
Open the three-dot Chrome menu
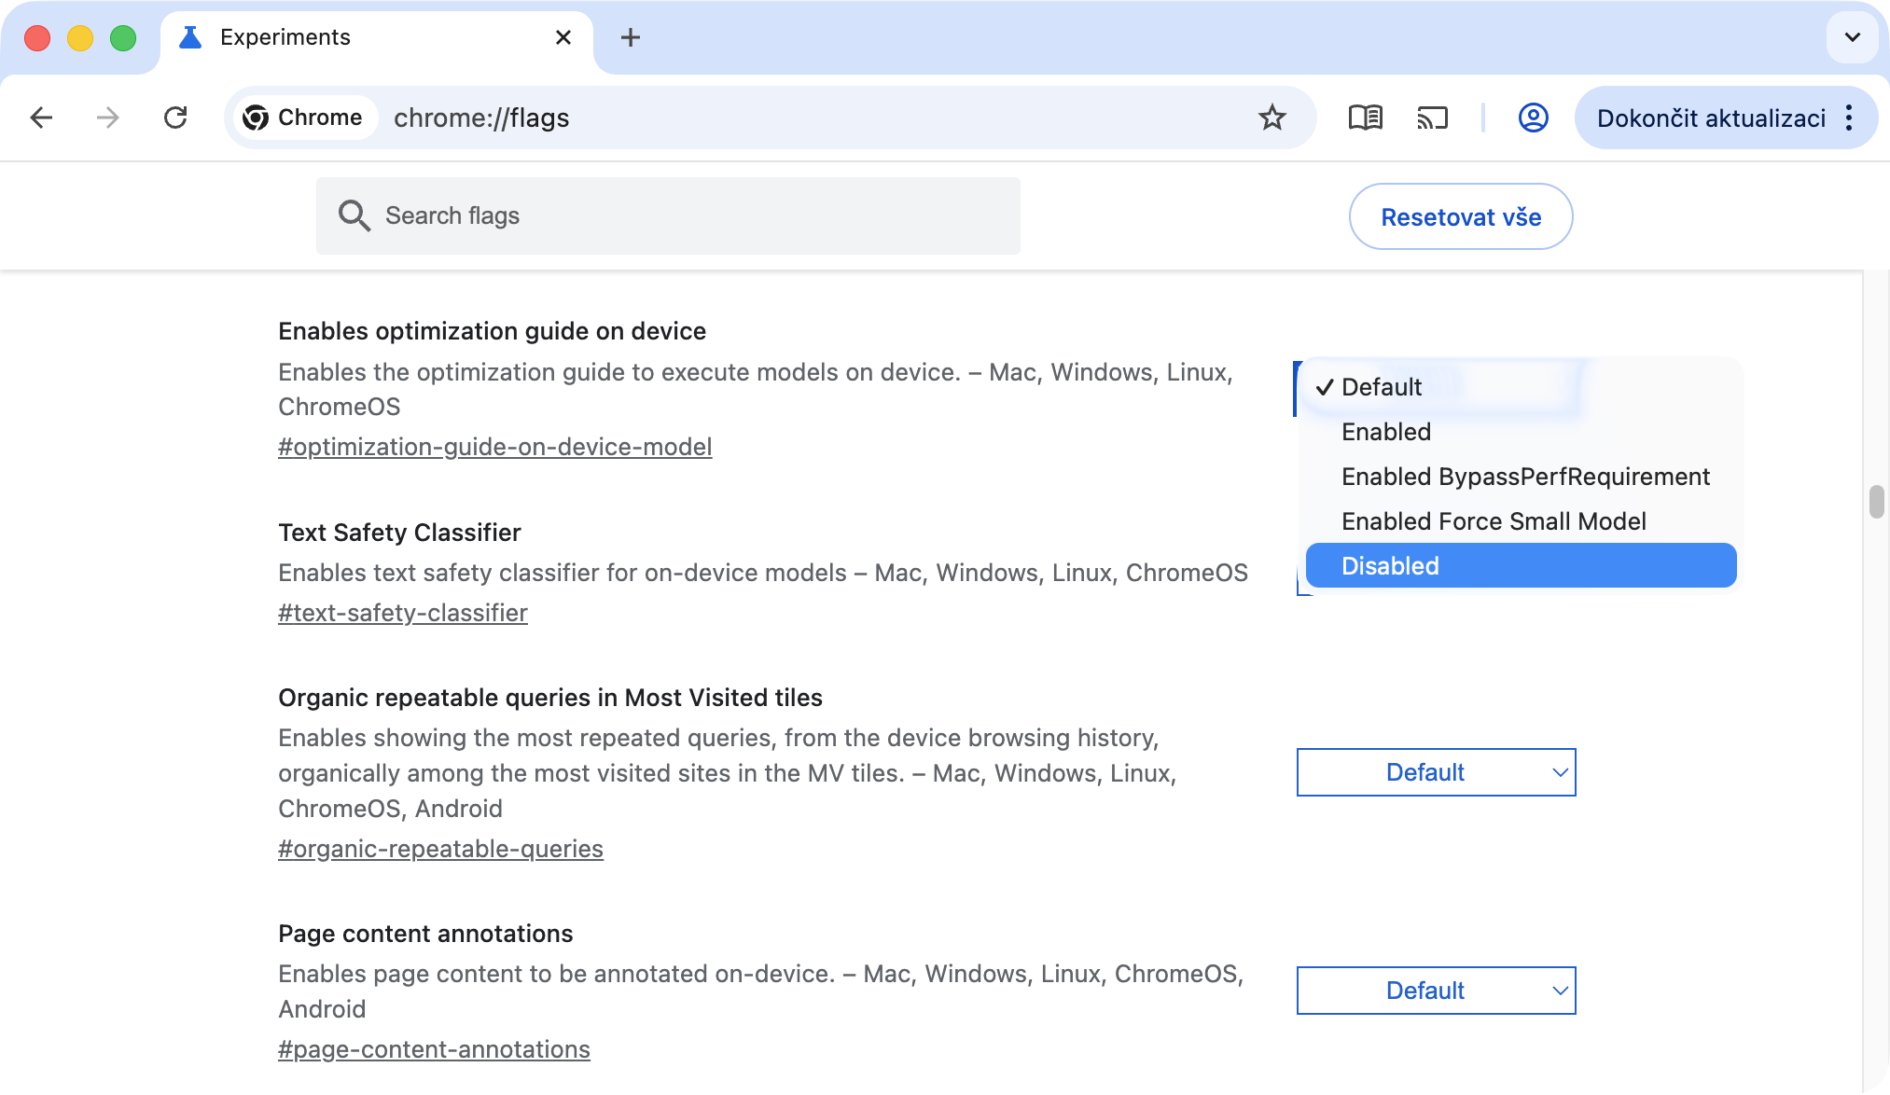[x=1849, y=118]
